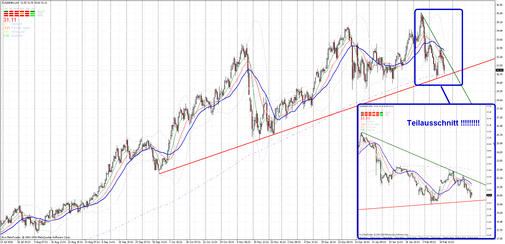Click the -121 pips value
505x244 pixels.
point(6,28)
